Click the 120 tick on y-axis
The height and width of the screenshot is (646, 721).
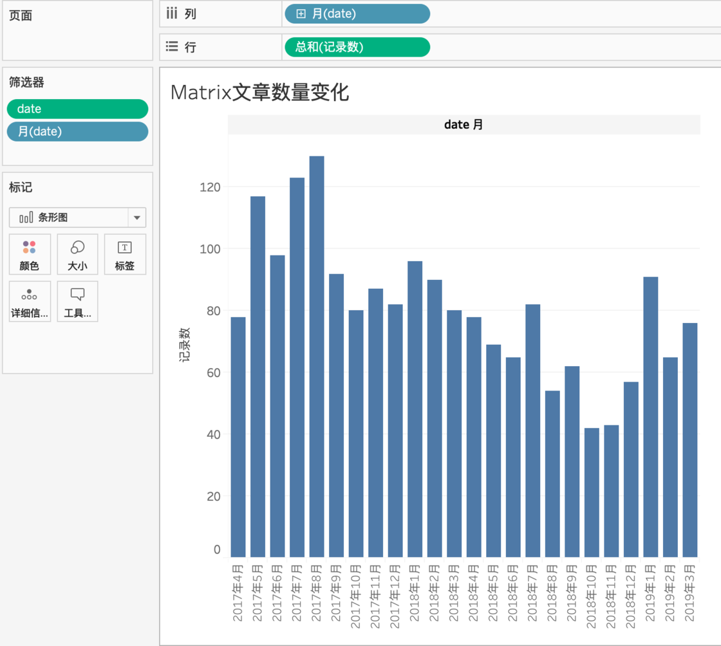click(x=210, y=187)
